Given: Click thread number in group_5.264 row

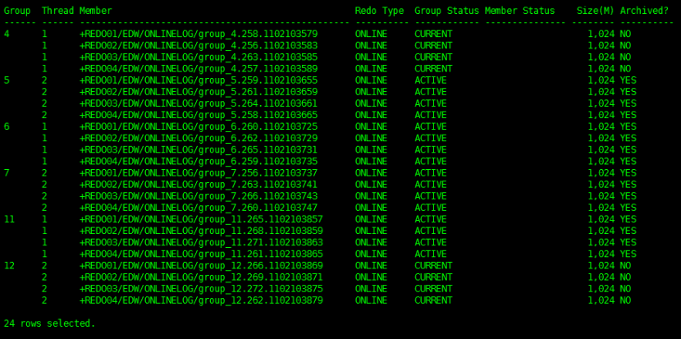Looking at the screenshot, I should click(x=44, y=103).
